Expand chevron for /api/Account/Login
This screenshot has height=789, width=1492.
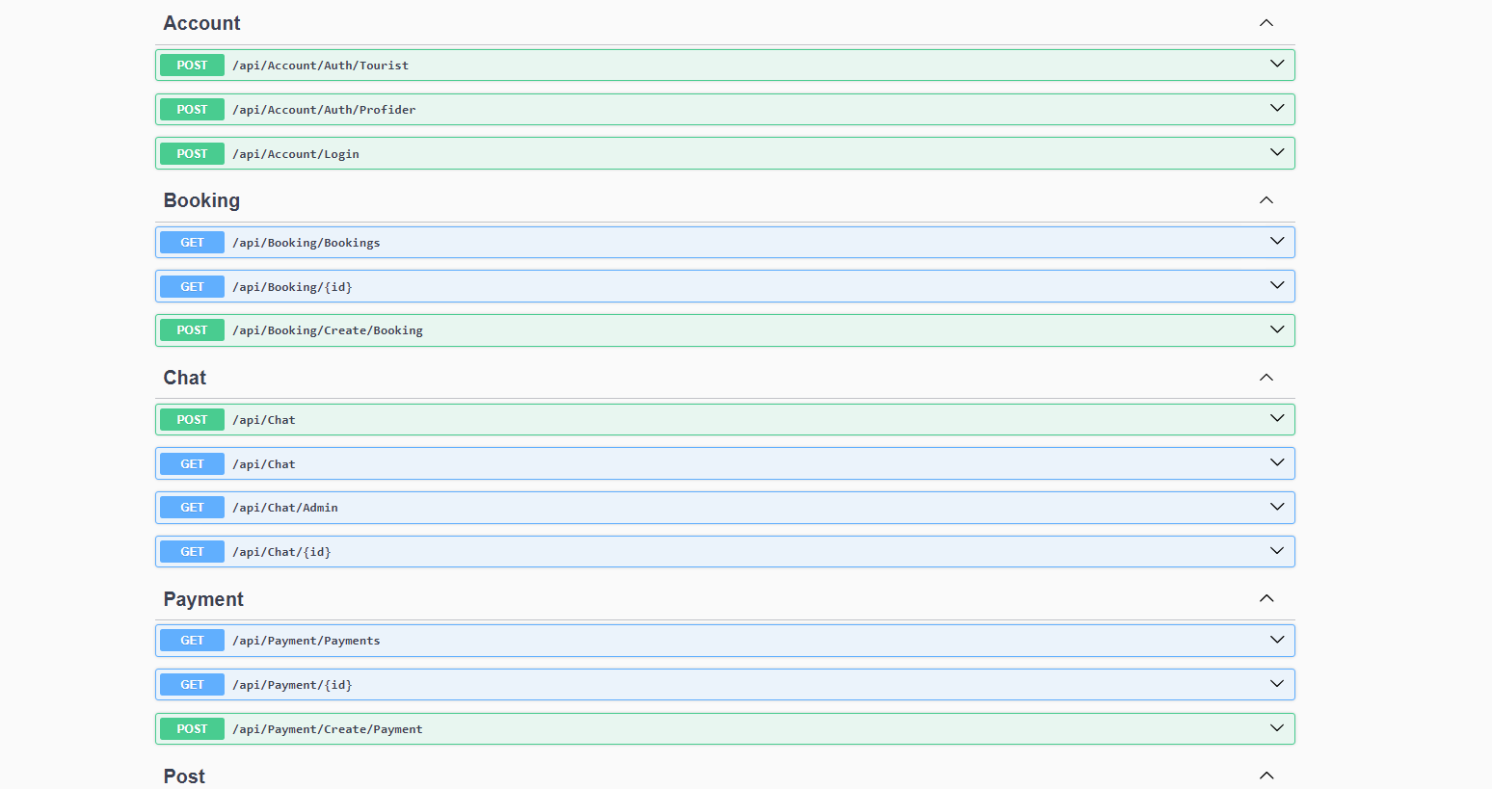(x=1277, y=153)
